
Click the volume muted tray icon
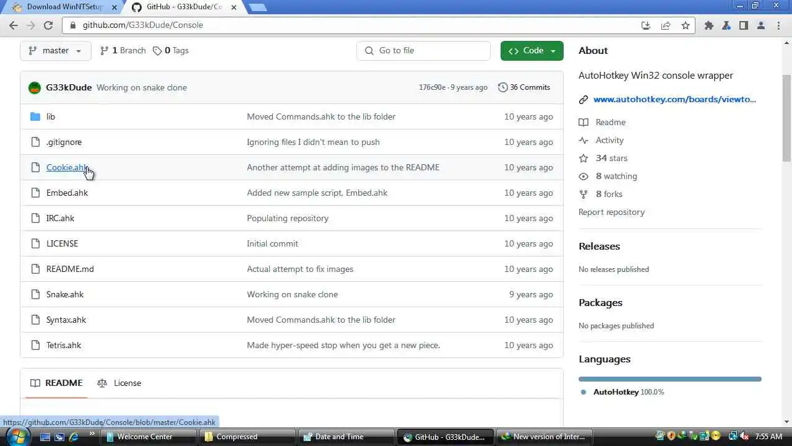744,436
